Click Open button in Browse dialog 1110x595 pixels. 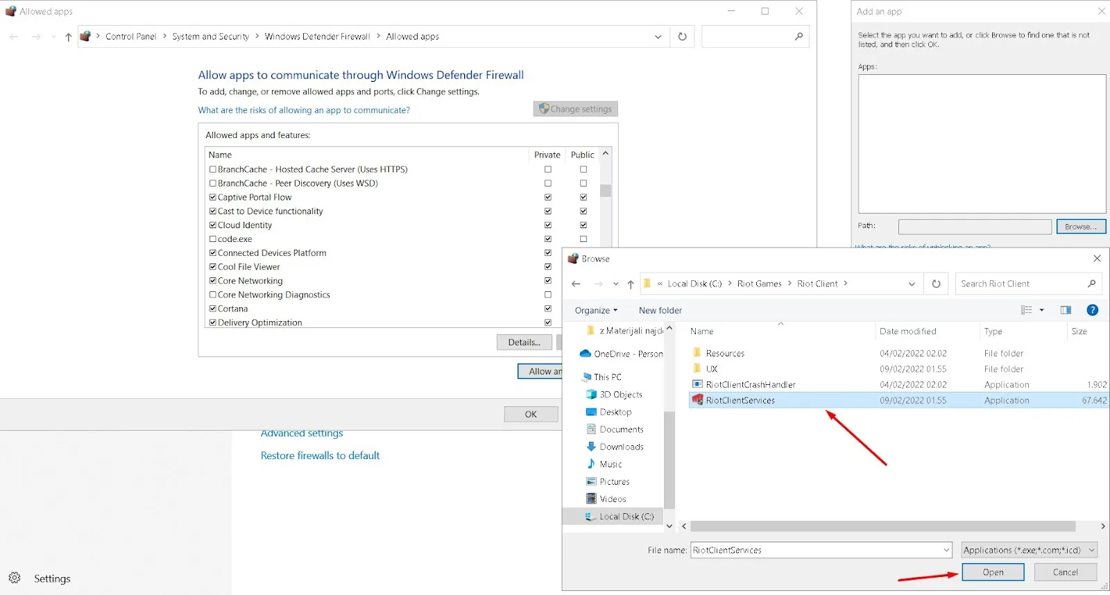click(993, 572)
